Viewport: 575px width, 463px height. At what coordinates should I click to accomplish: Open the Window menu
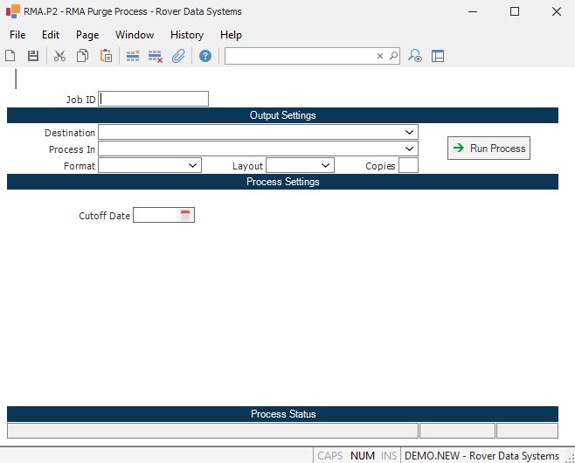click(134, 35)
